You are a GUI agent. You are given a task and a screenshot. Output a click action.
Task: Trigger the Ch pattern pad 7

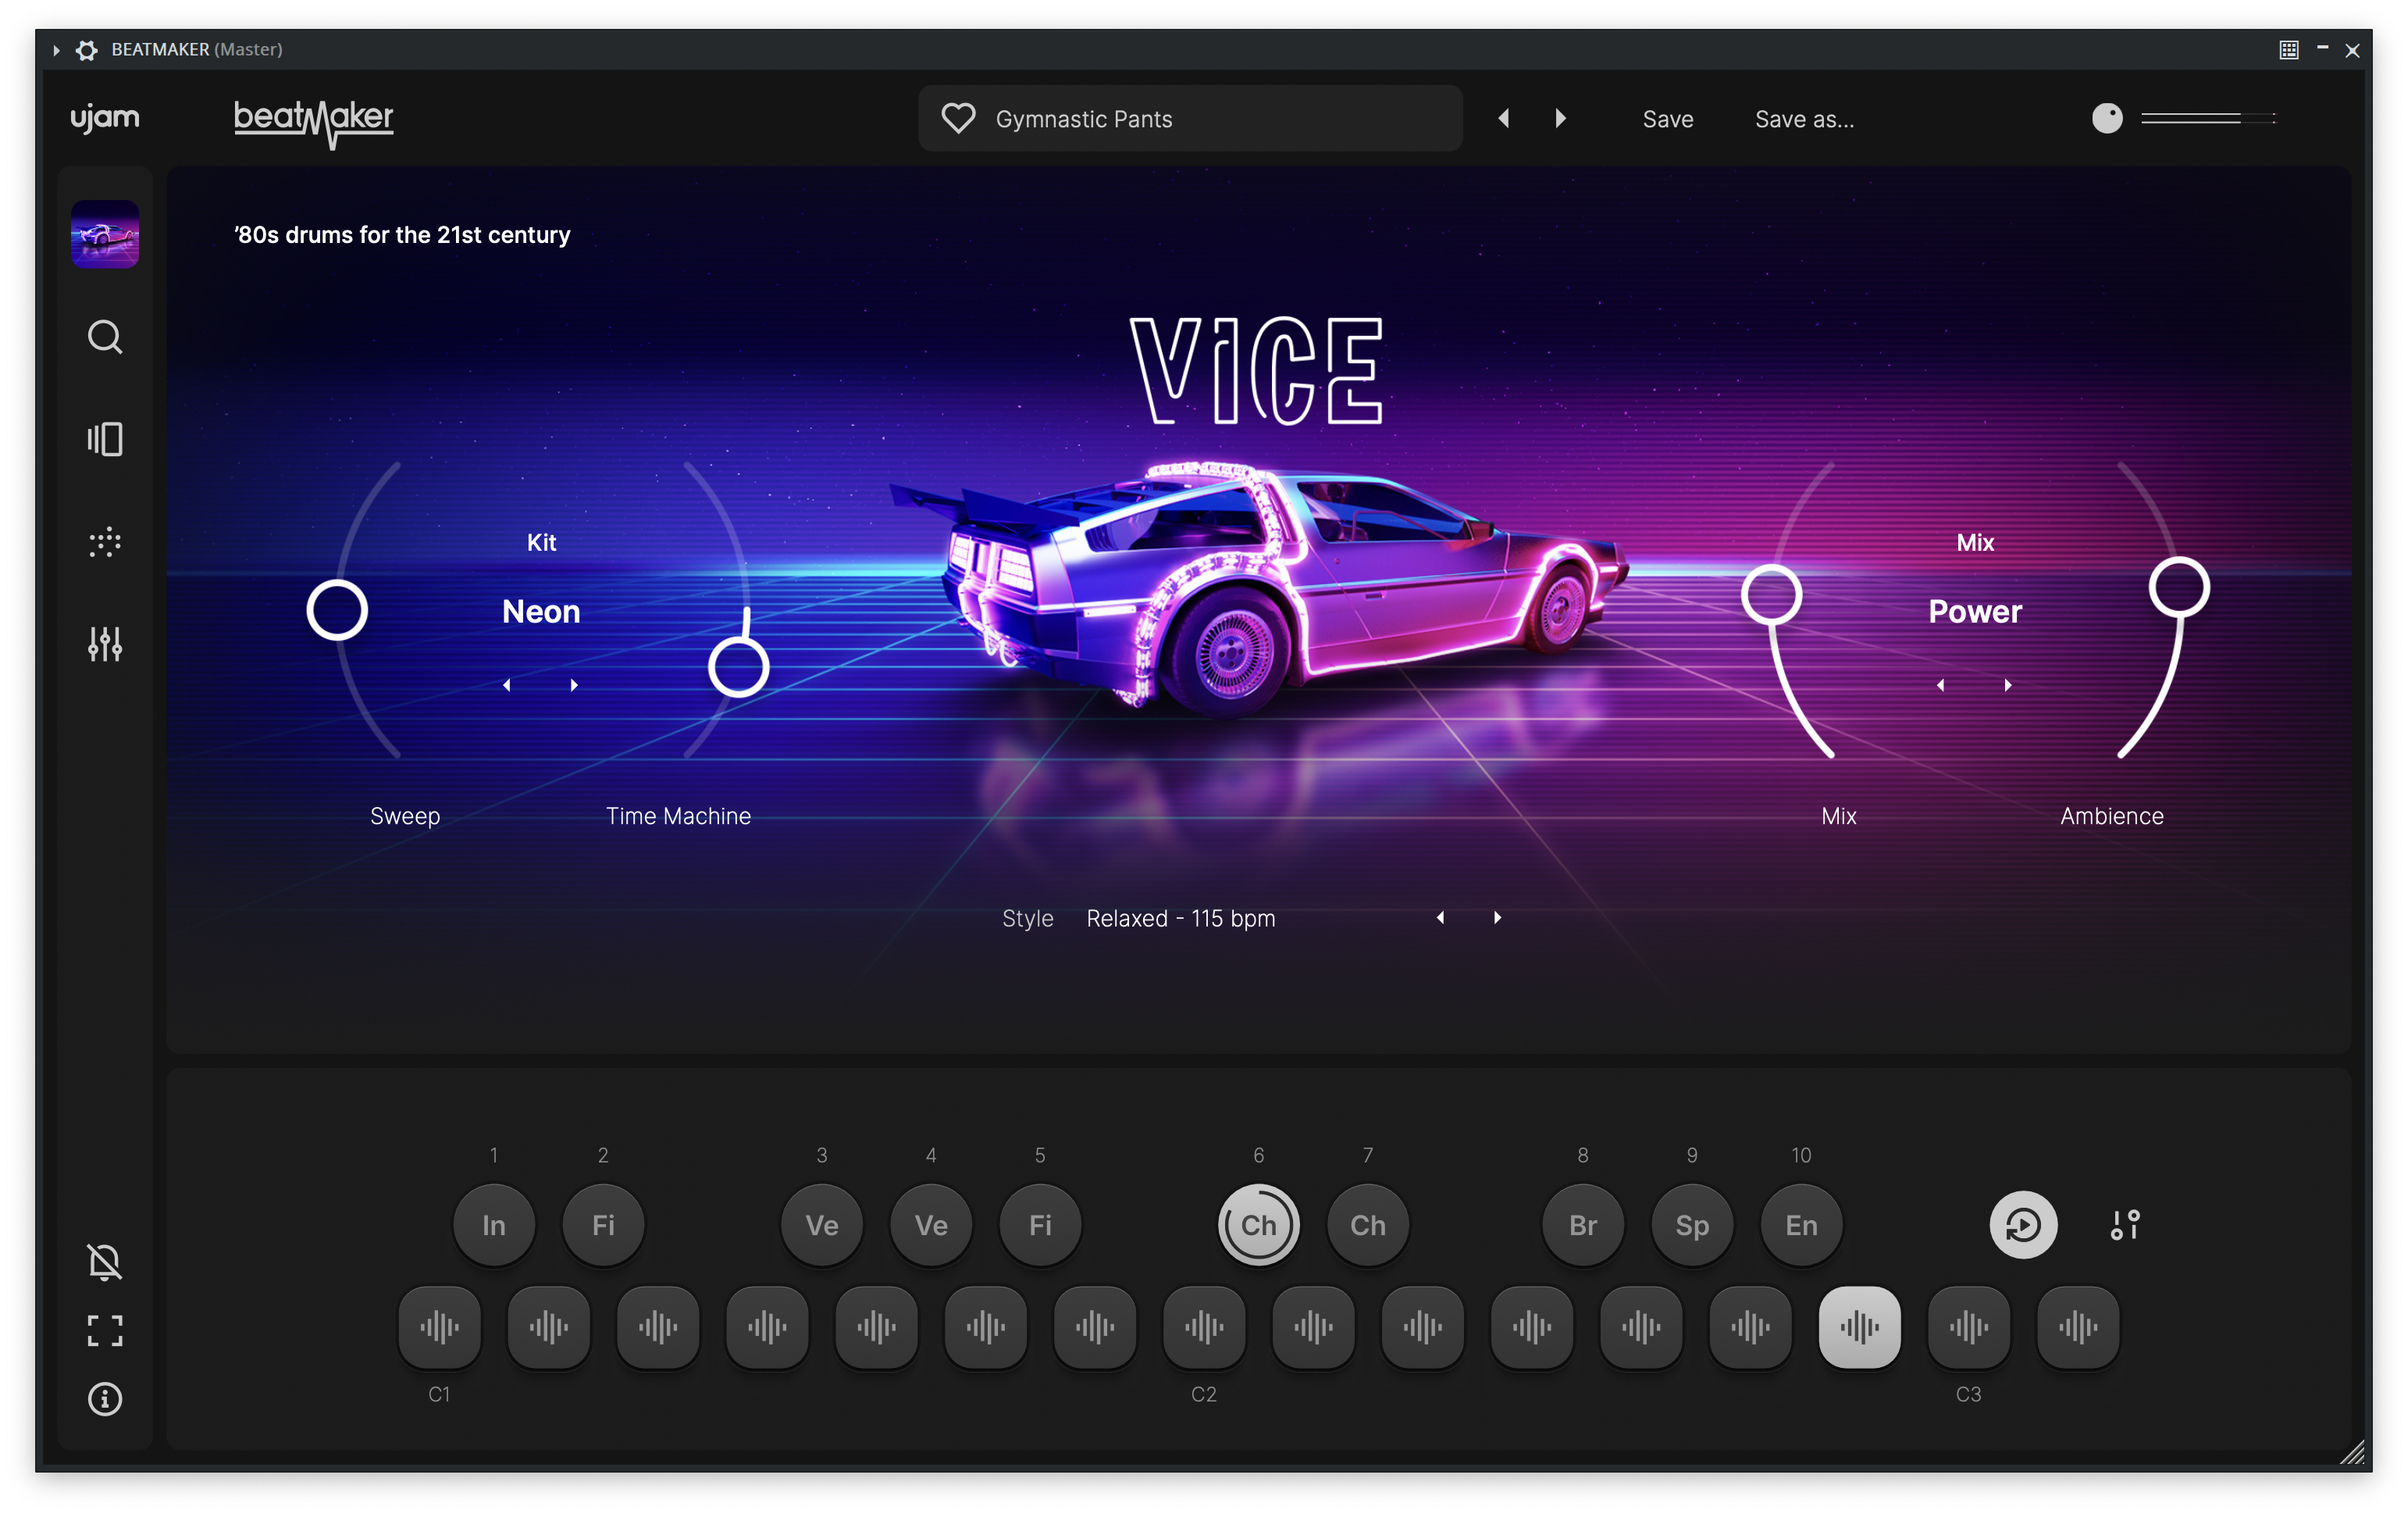(1368, 1225)
